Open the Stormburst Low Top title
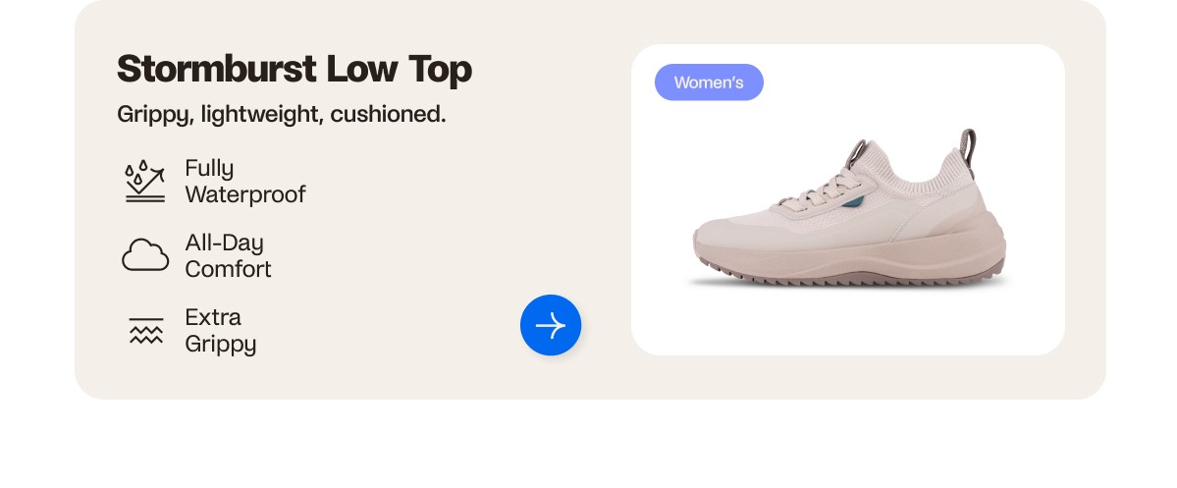Screen dimensions: 1177x488 click(294, 70)
